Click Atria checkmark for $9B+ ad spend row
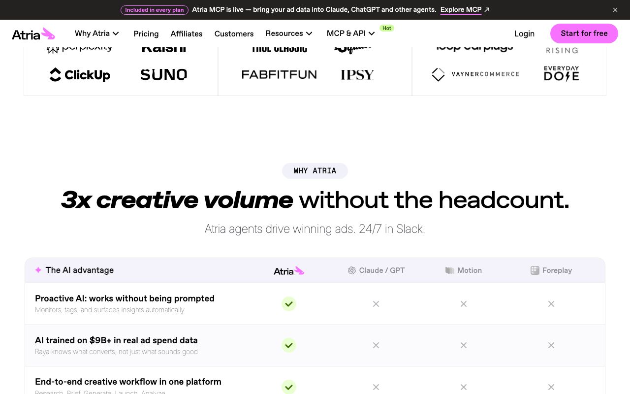630x394 pixels. [289, 345]
